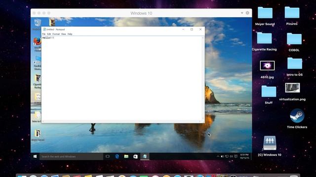Open the VM window dropdown arrow
Screen dimensions: 316x177
pyautogui.click(x=242, y=13)
